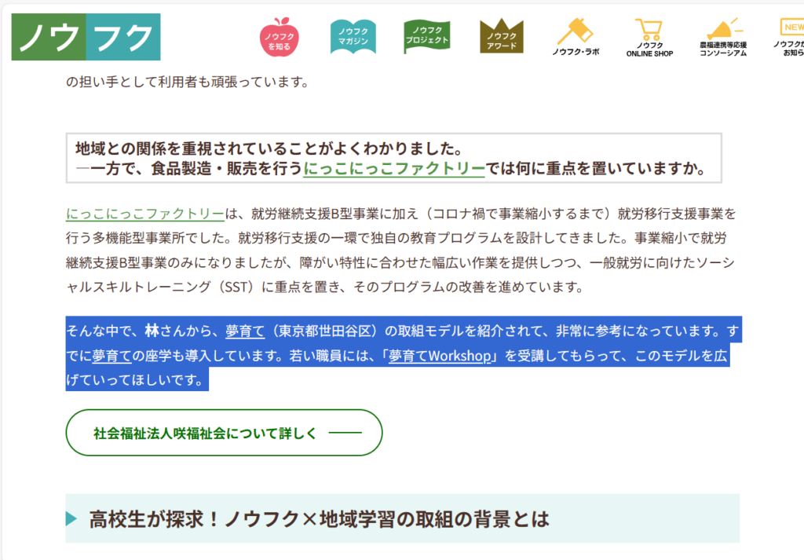Click the 夢育て link before の座学も導入
804x560 pixels.
pyautogui.click(x=111, y=356)
